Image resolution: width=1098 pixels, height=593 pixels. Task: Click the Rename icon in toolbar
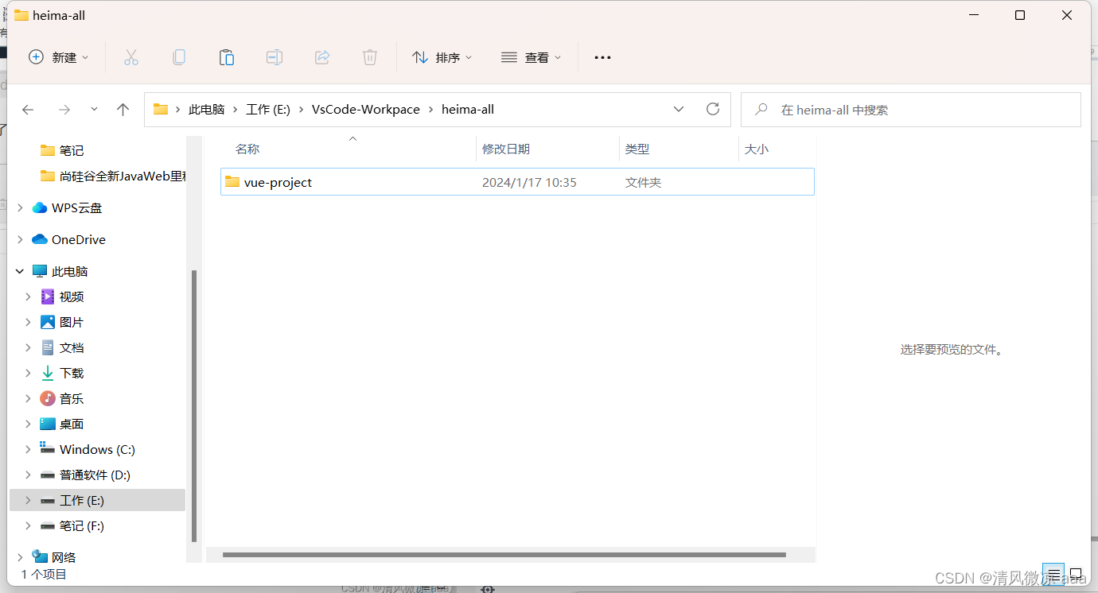click(274, 57)
